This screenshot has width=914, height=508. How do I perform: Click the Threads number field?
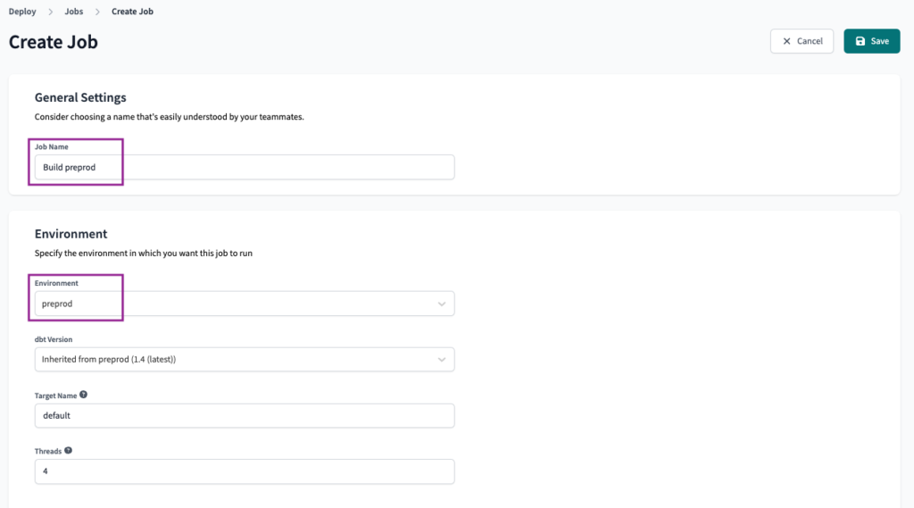tap(245, 471)
